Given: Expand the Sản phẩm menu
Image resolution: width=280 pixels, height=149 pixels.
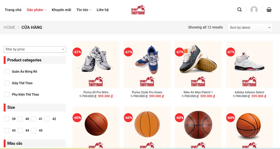Looking at the screenshot, I should 36,10.
